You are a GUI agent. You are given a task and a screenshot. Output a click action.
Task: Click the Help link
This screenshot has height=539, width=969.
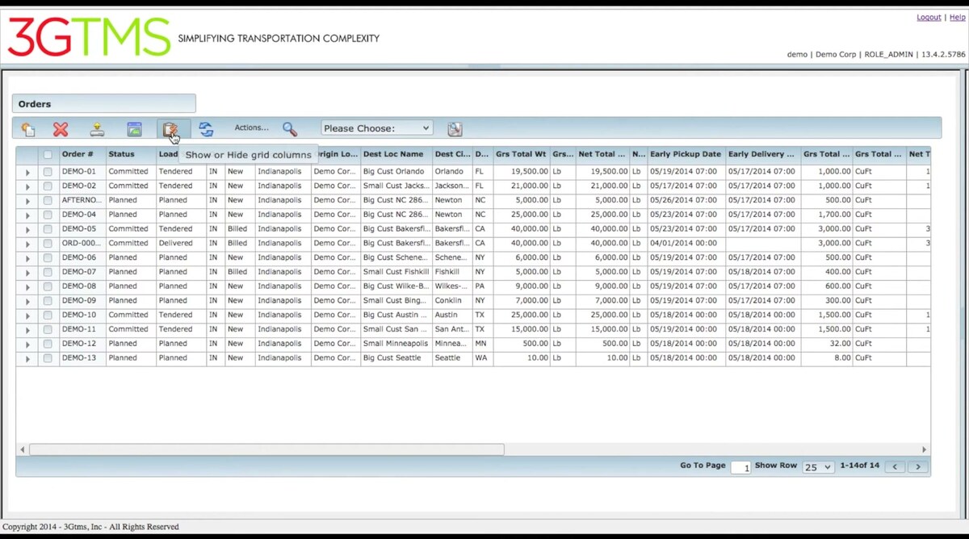(x=957, y=17)
